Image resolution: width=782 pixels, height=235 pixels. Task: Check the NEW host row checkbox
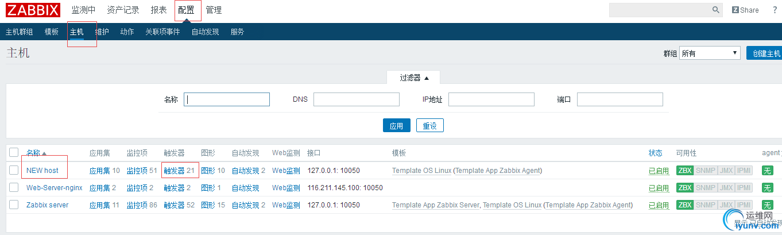(14, 170)
